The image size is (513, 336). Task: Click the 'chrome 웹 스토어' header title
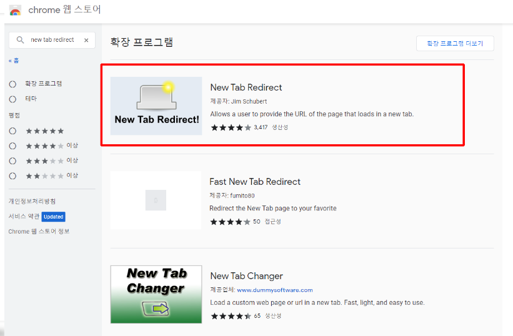64,10
